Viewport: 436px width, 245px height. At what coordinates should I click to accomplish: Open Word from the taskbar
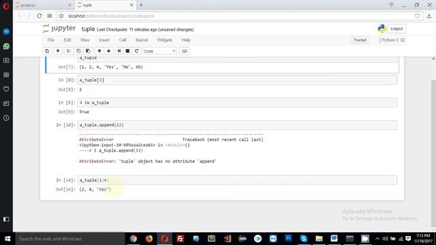tap(334, 239)
